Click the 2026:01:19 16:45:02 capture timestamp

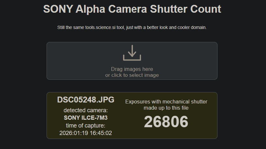click(86, 133)
